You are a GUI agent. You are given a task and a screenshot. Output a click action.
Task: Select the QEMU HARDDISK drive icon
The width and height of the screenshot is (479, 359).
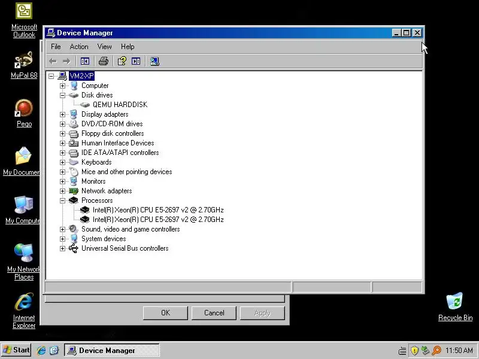point(84,105)
